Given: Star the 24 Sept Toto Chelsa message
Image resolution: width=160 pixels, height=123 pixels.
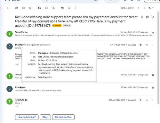Looking at the screenshot, I should tap(153, 32).
